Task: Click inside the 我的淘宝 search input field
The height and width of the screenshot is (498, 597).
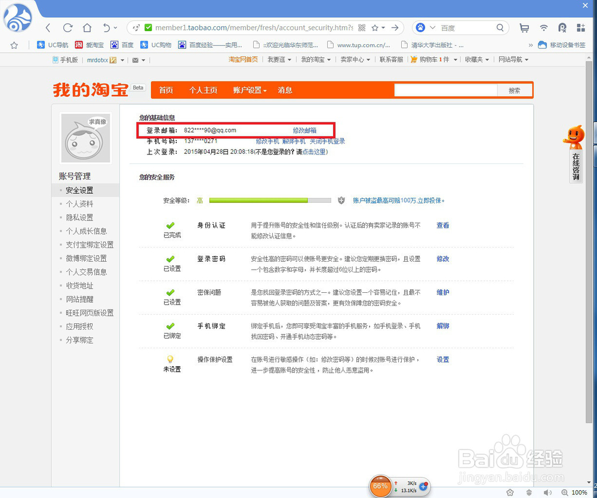Action: click(445, 89)
